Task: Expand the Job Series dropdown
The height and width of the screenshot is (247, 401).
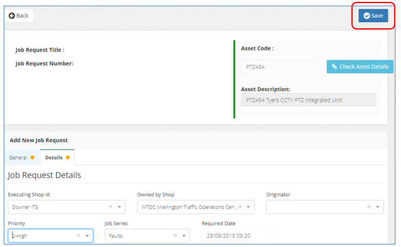Action: pos(184,236)
